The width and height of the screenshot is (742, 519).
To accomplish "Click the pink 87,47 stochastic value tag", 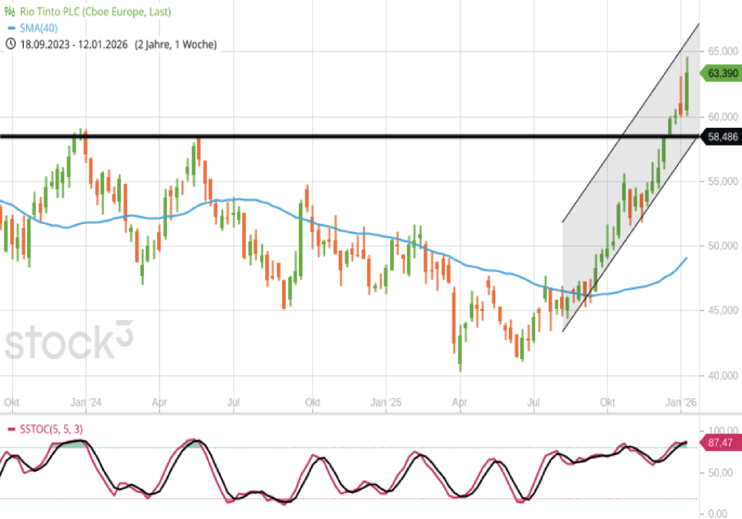I will 721,443.
